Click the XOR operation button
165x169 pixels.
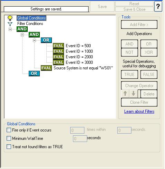point(149,52)
